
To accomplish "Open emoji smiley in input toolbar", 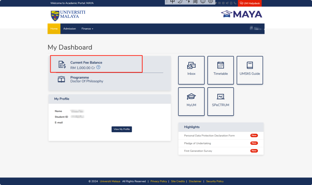I will pos(203,2).
